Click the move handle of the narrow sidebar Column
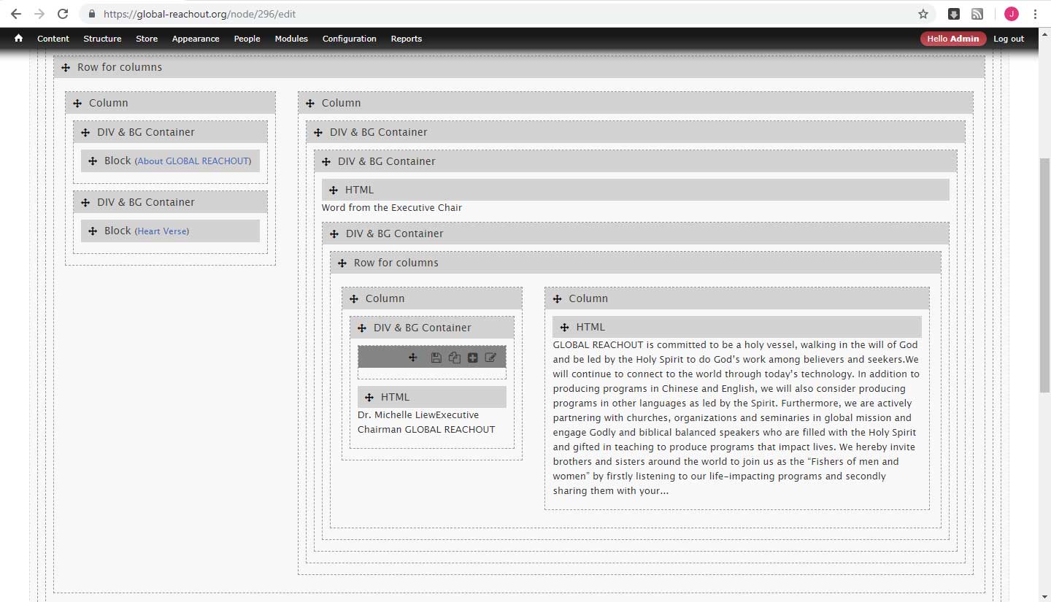The height and width of the screenshot is (602, 1051). pyautogui.click(x=77, y=104)
